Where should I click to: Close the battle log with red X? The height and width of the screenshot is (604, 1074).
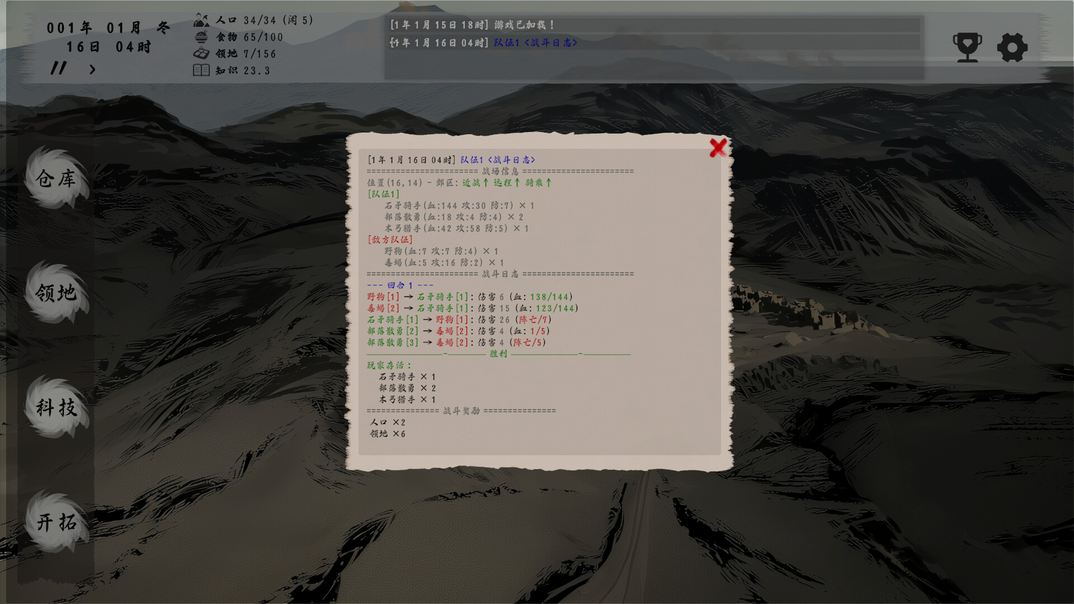coord(718,148)
